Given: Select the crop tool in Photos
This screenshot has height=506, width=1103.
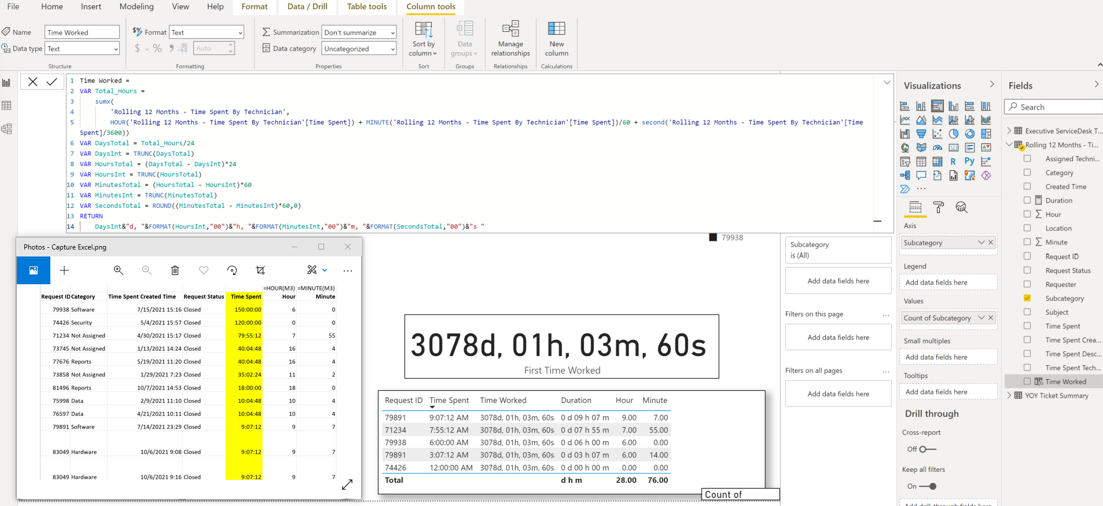Looking at the screenshot, I should [260, 270].
